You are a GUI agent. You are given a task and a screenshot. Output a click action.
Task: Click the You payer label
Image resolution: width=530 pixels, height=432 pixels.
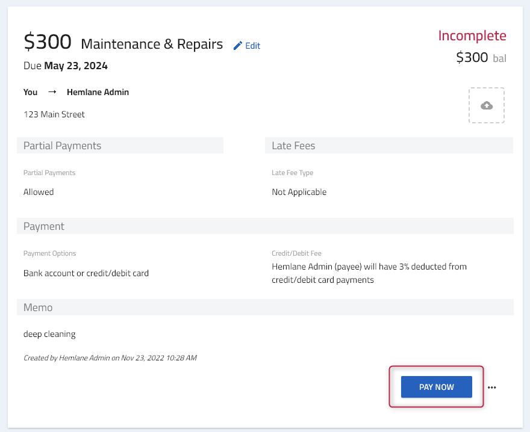tap(31, 92)
